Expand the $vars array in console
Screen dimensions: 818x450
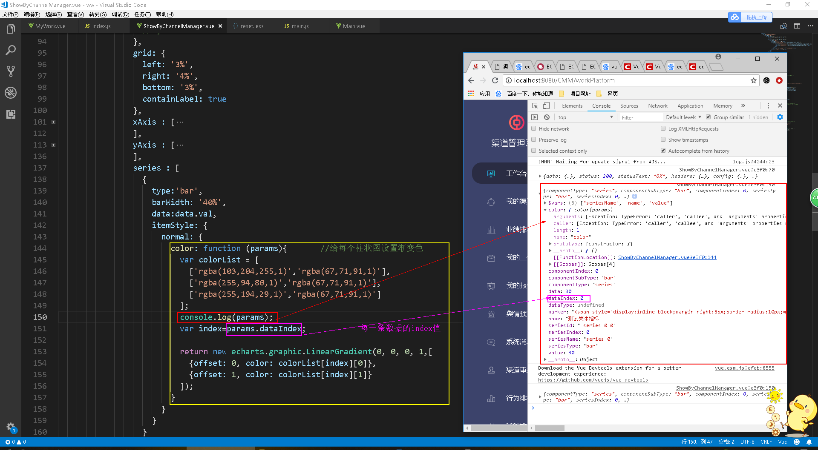pos(545,203)
